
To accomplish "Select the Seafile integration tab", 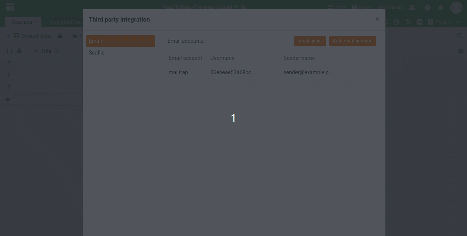I will pos(97,53).
